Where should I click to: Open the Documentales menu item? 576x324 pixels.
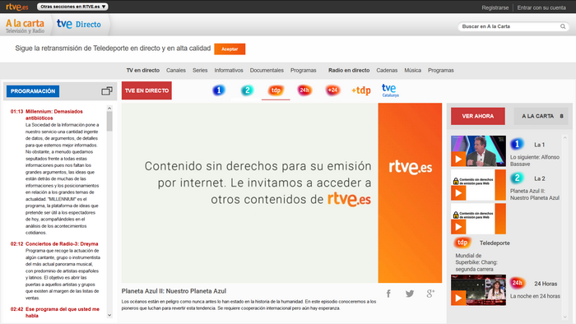pos(267,70)
